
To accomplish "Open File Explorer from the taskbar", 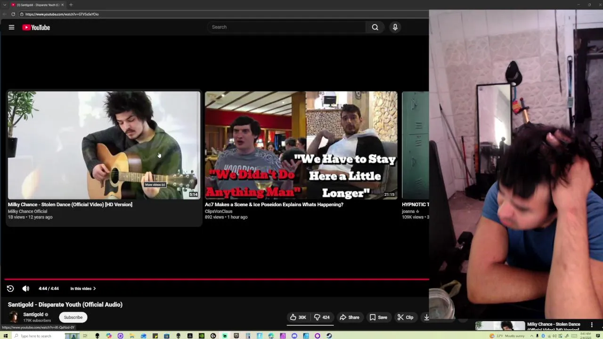I will click(132, 336).
